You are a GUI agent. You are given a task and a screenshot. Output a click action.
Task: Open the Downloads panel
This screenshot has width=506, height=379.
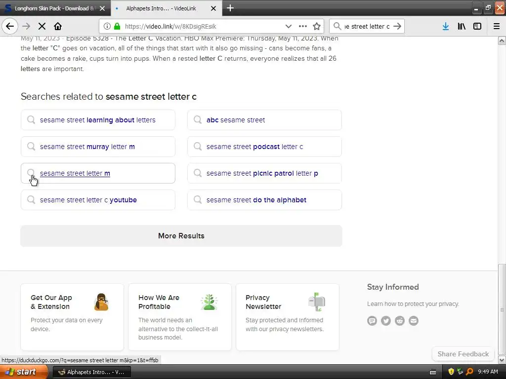tap(446, 26)
